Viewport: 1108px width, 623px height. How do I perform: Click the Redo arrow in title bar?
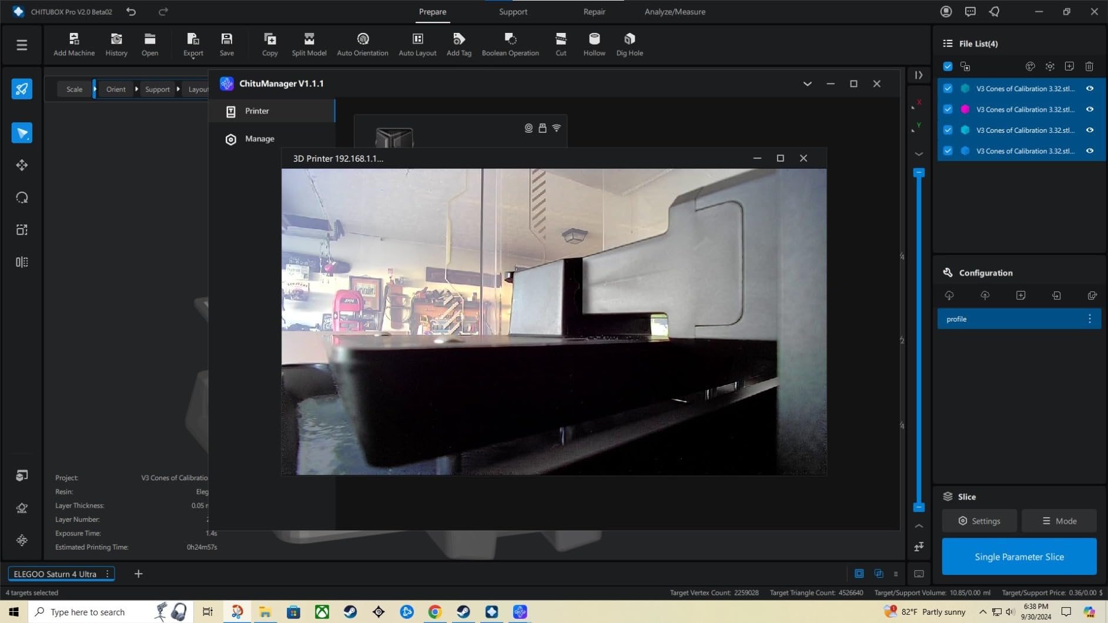(163, 12)
